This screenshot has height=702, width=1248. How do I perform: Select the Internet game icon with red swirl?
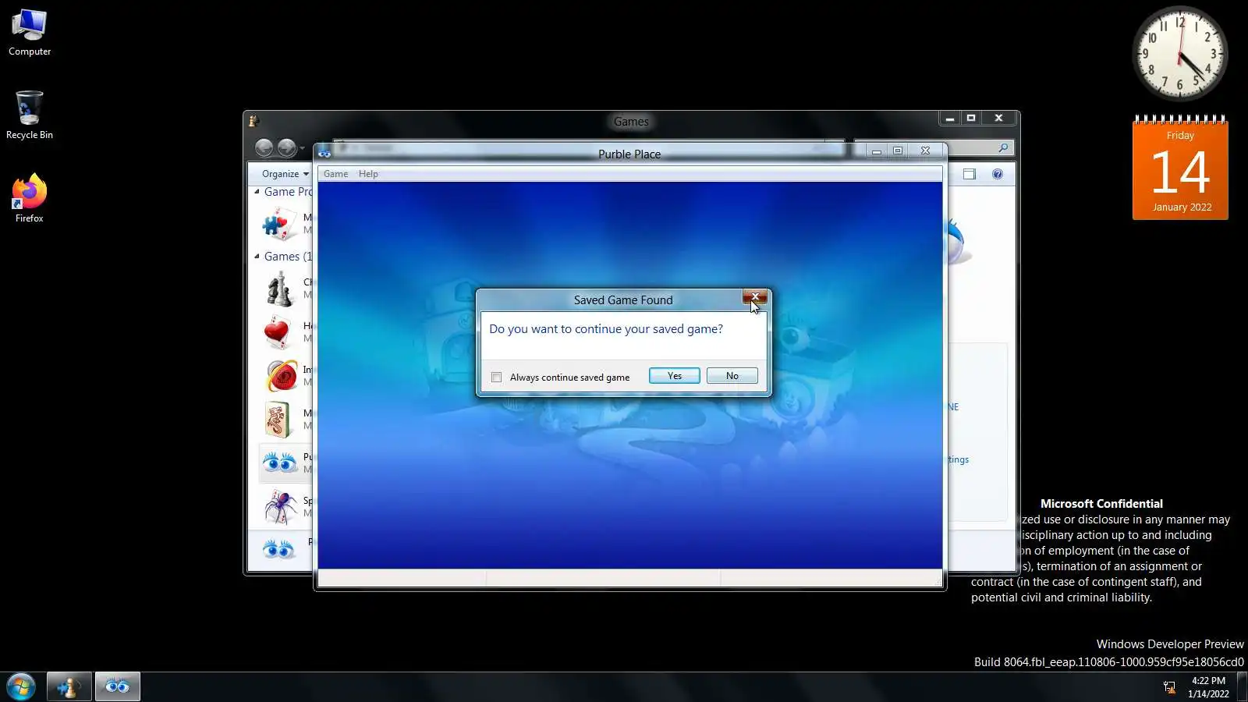pos(281,376)
